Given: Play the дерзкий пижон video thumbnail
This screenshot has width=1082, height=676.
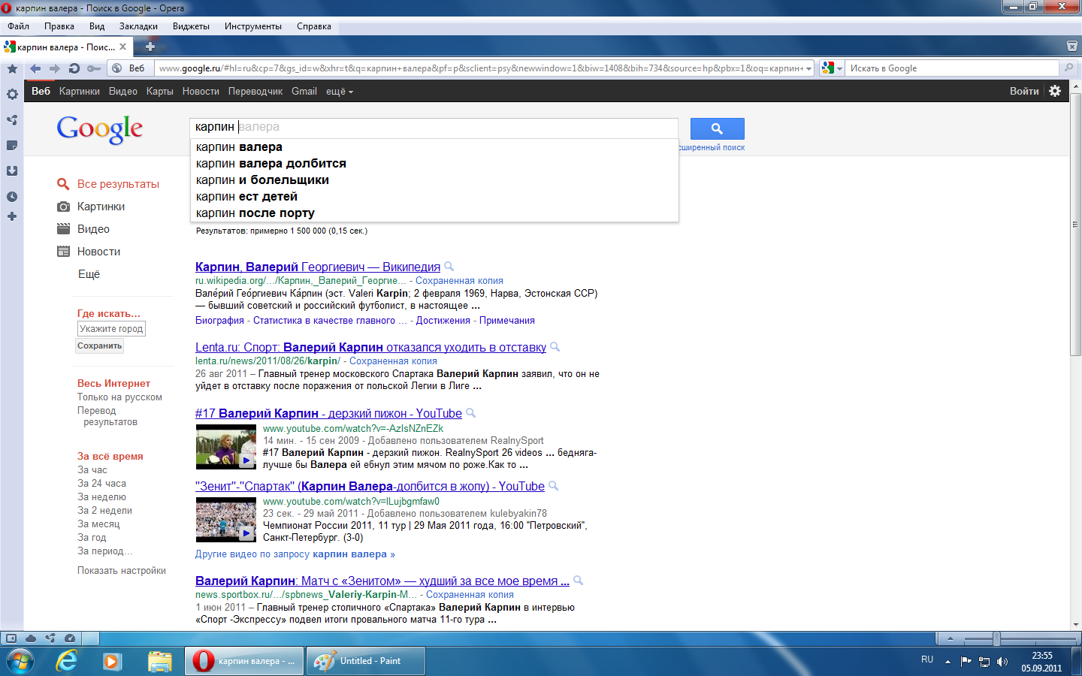Looking at the screenshot, I should click(x=226, y=447).
